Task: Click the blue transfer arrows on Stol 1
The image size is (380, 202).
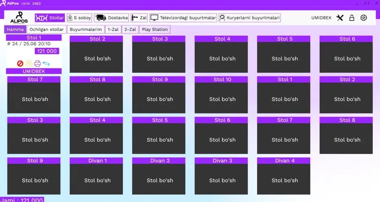Action: tap(46, 64)
